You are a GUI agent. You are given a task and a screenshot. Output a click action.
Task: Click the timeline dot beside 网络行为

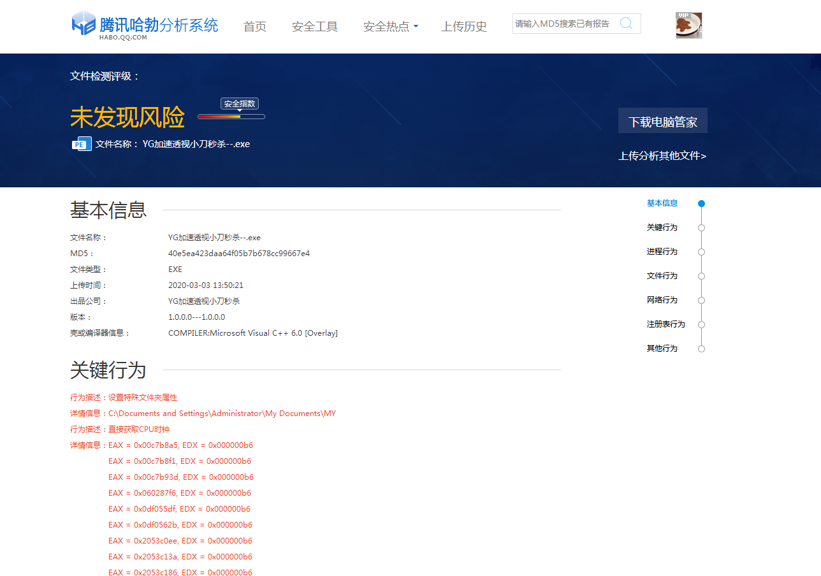tap(702, 301)
